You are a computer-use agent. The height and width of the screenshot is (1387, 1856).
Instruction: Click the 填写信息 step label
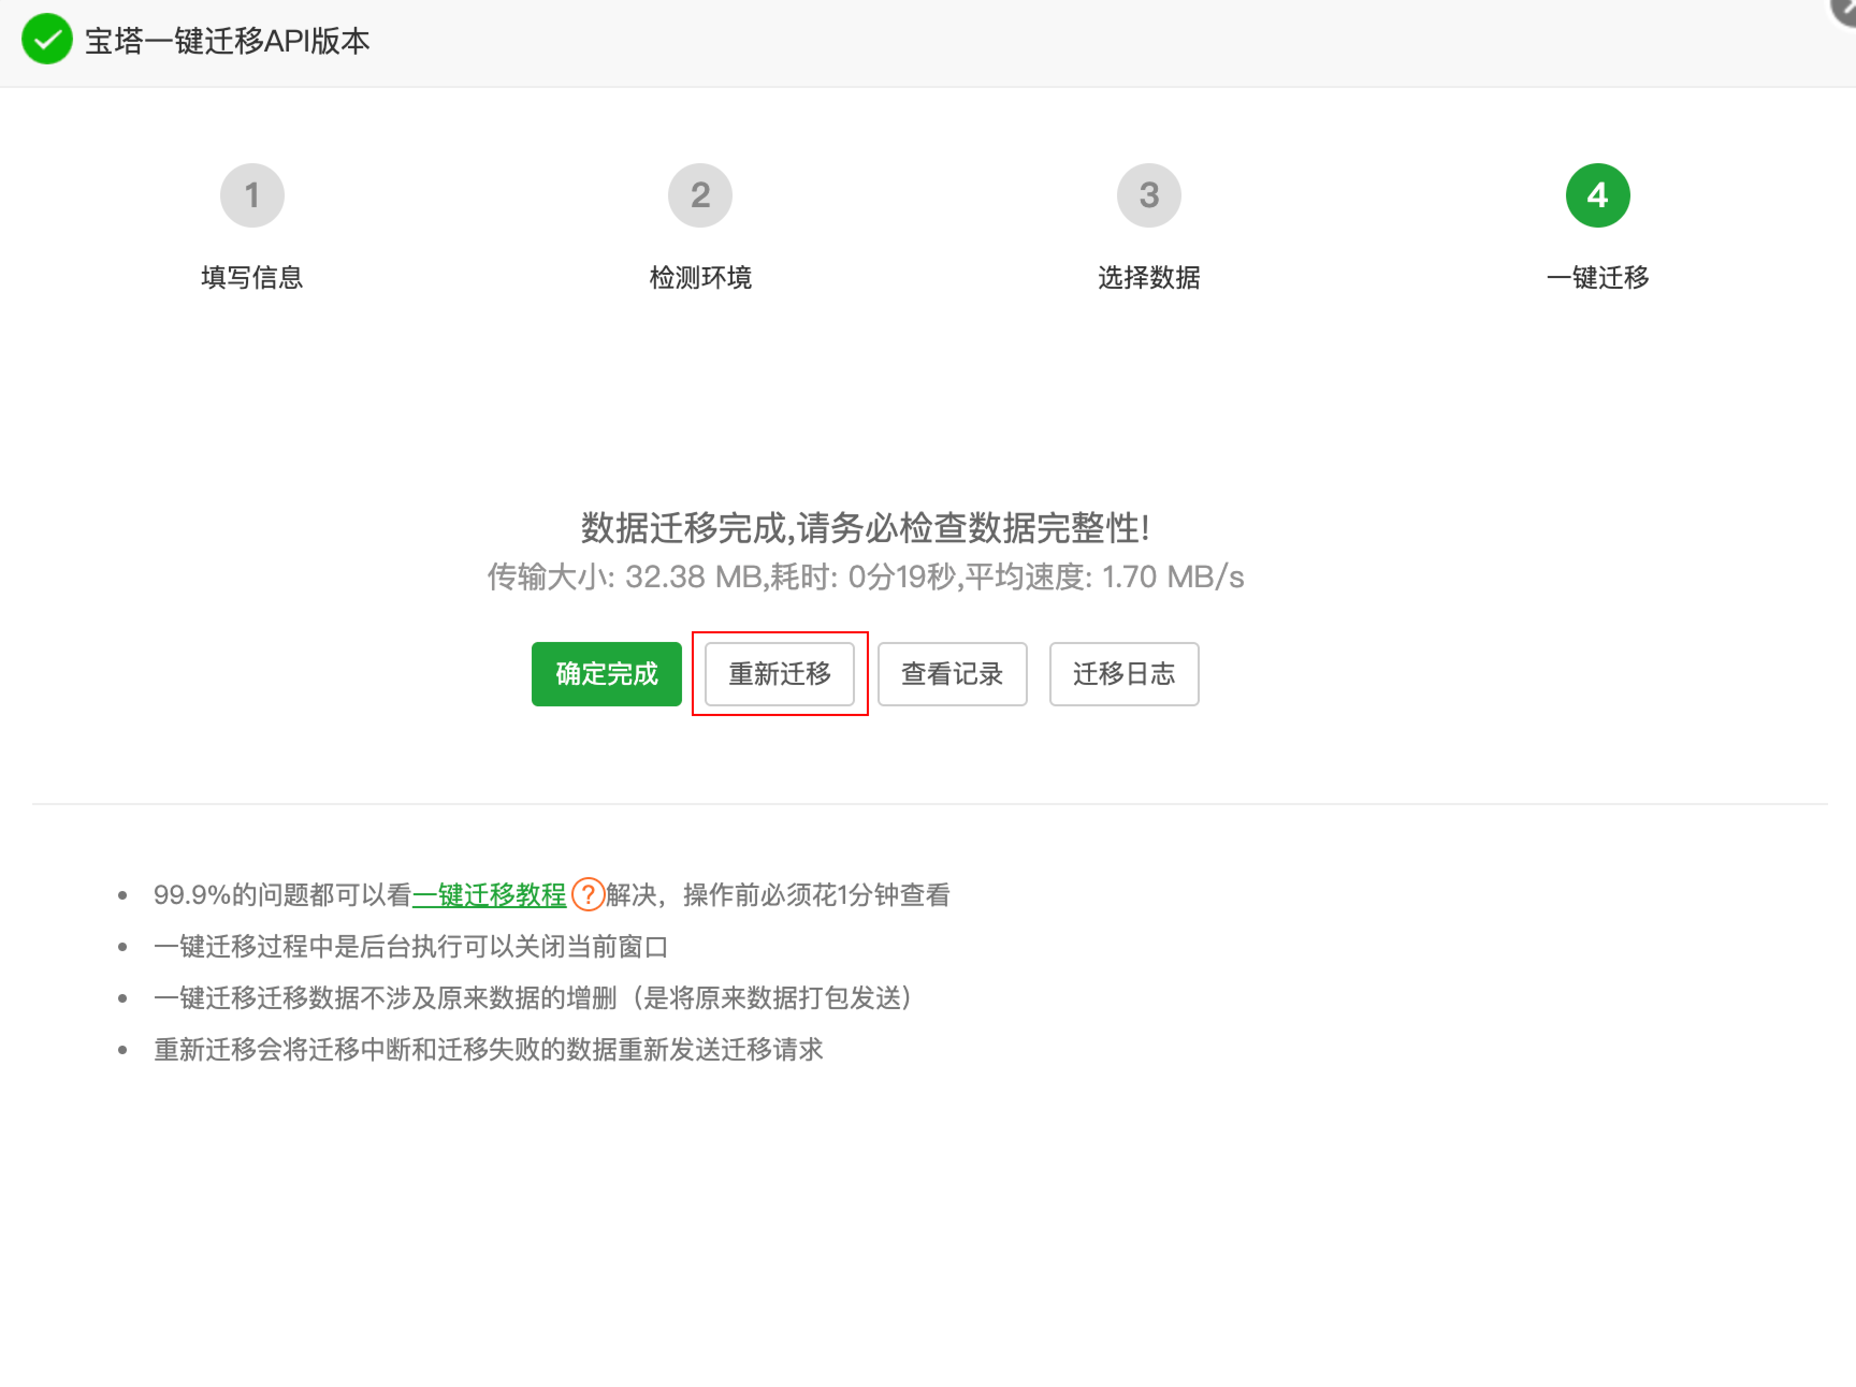pos(252,277)
